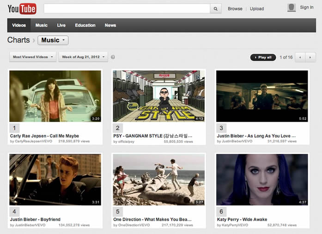Image resolution: width=322 pixels, height=234 pixels.
Task: Click the 3:31 duration label
Action: tap(96, 202)
